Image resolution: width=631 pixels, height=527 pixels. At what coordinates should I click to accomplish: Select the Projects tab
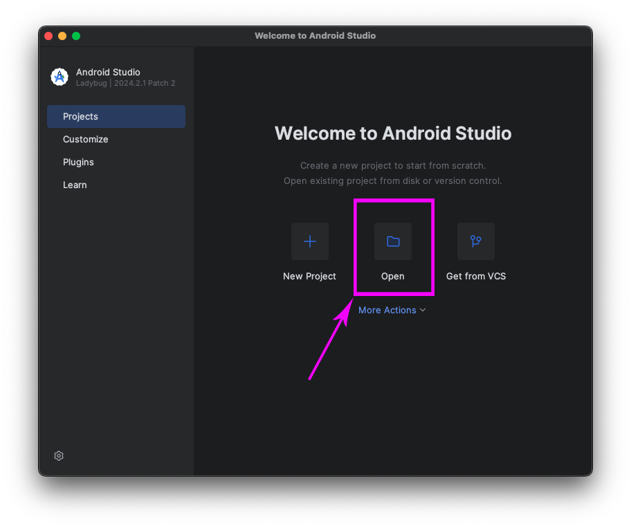(x=116, y=116)
